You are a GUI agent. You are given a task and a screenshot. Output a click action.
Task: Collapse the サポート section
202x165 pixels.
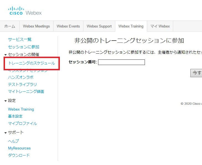click(x=6, y=133)
